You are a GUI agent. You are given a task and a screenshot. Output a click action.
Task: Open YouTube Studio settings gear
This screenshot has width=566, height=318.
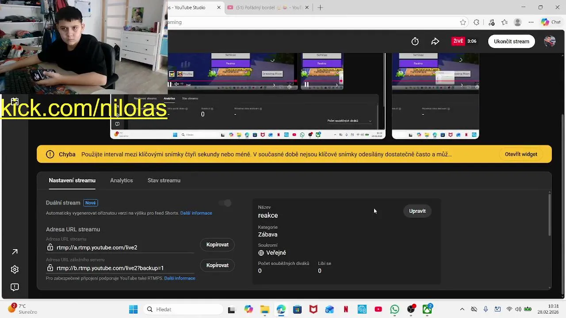pos(15,269)
